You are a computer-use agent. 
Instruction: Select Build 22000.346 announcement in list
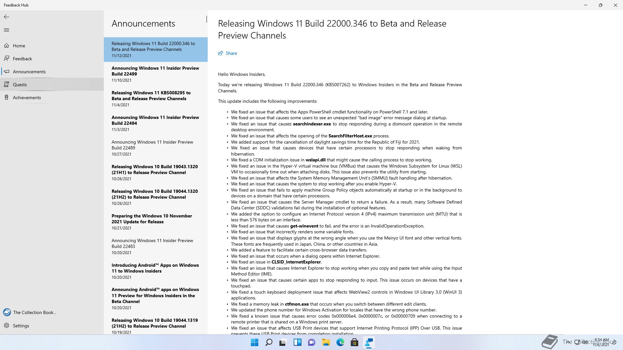(x=156, y=50)
